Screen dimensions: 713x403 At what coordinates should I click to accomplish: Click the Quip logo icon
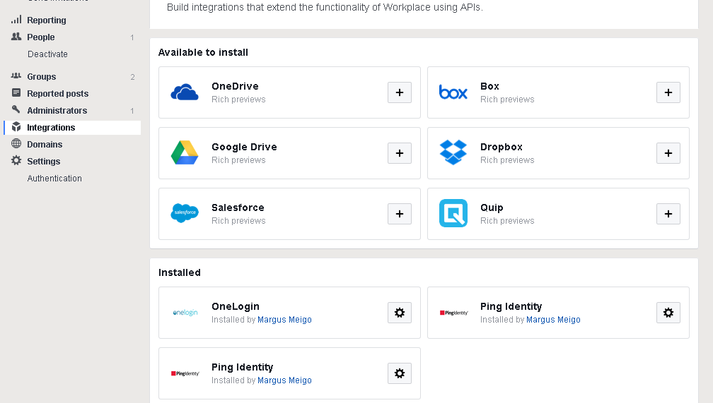(453, 213)
